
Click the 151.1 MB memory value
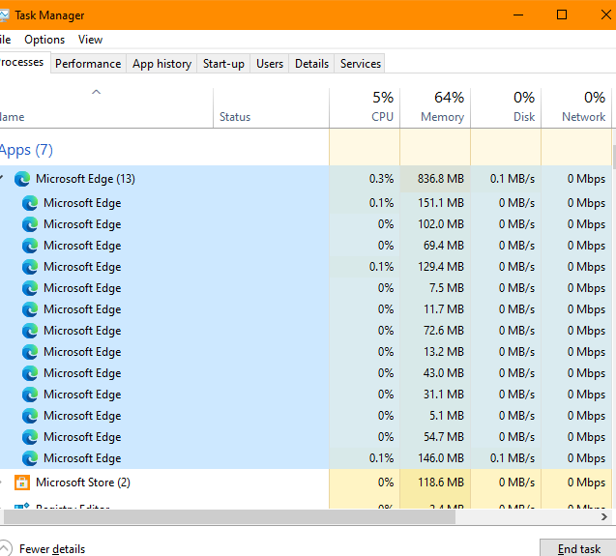click(x=441, y=203)
